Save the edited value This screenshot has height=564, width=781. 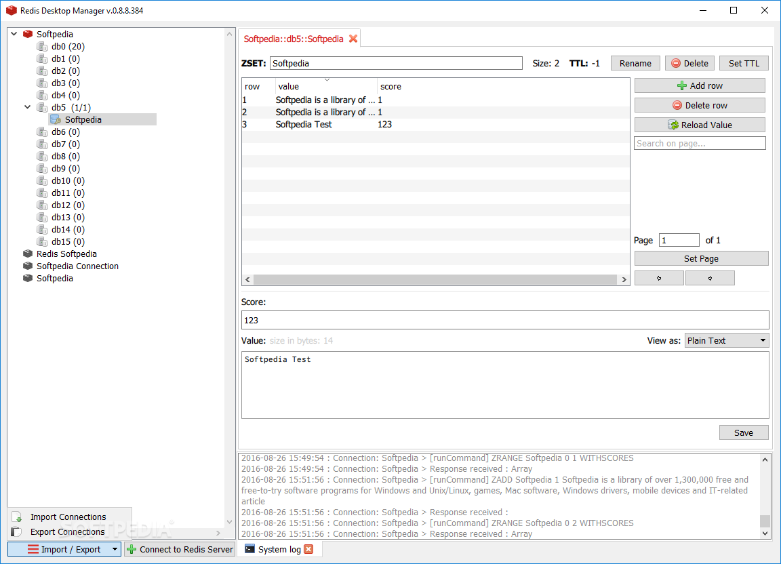(744, 433)
